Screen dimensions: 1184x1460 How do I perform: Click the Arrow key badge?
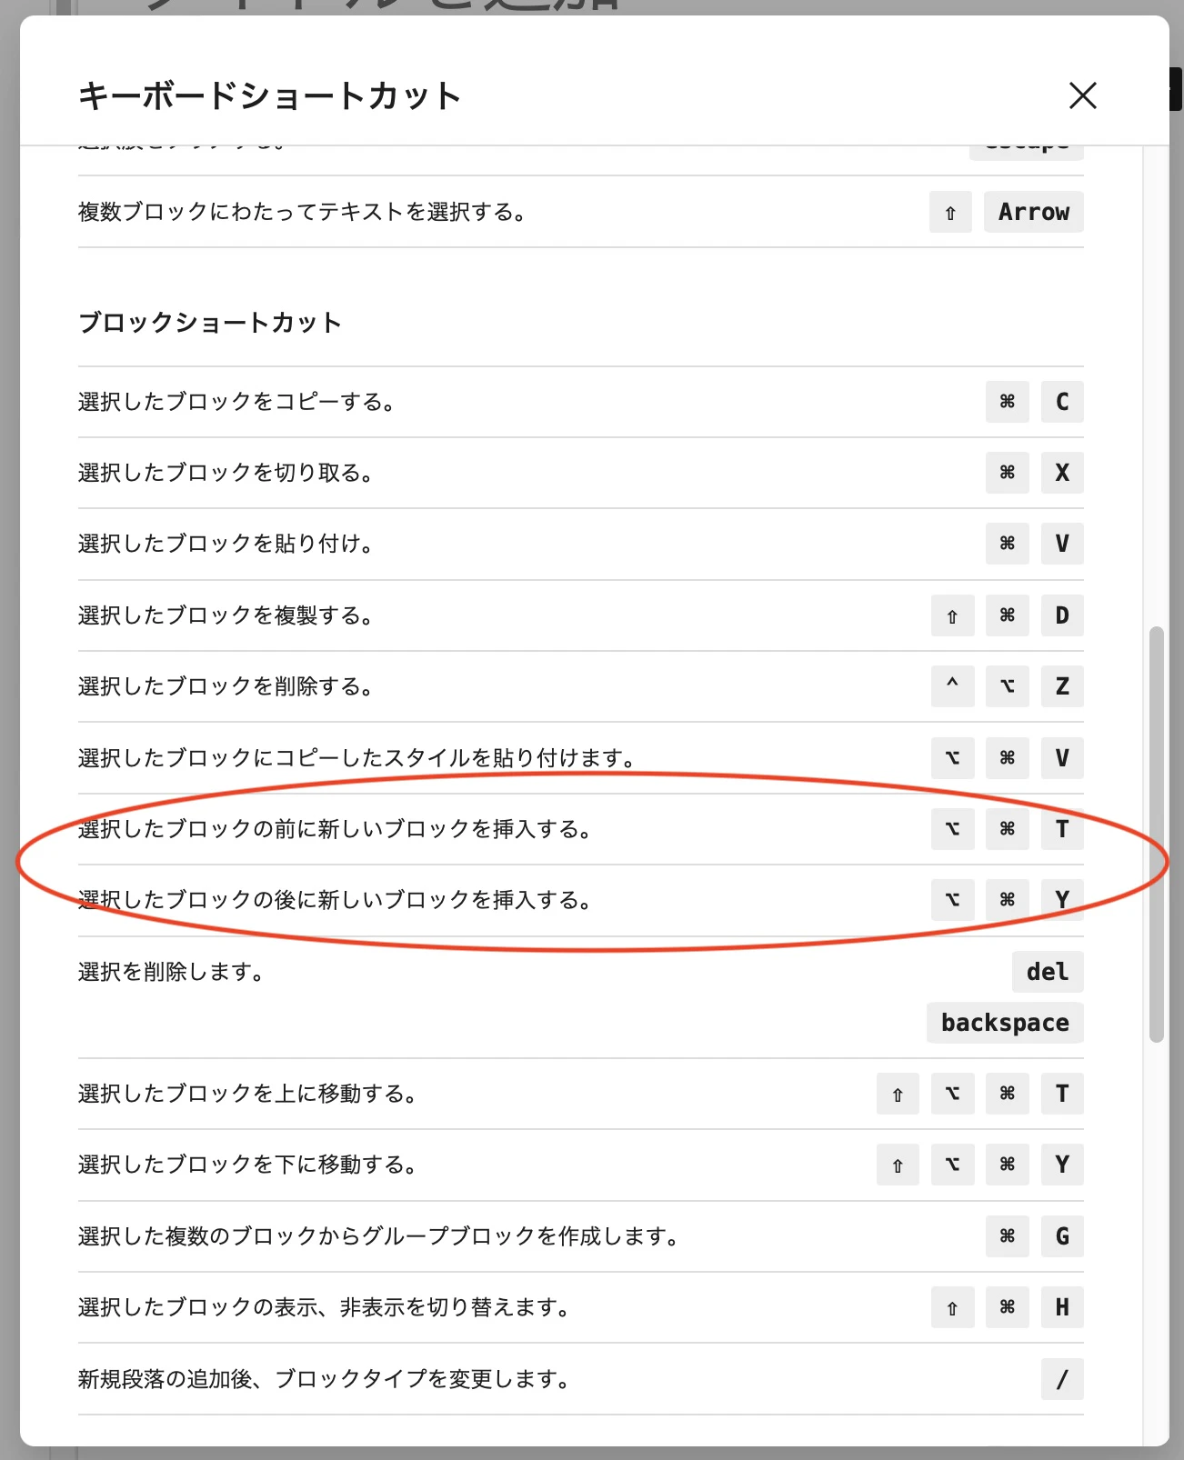coord(1033,212)
